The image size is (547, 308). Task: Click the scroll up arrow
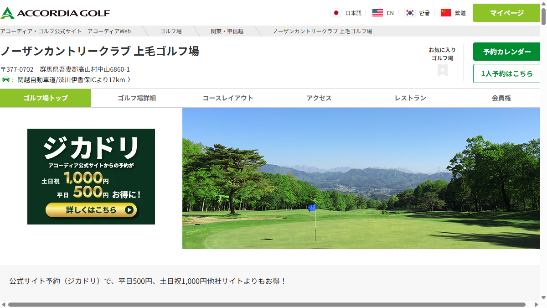544,3
